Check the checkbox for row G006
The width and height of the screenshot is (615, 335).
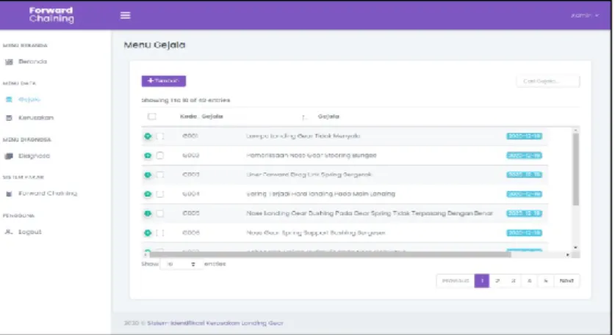tap(159, 233)
